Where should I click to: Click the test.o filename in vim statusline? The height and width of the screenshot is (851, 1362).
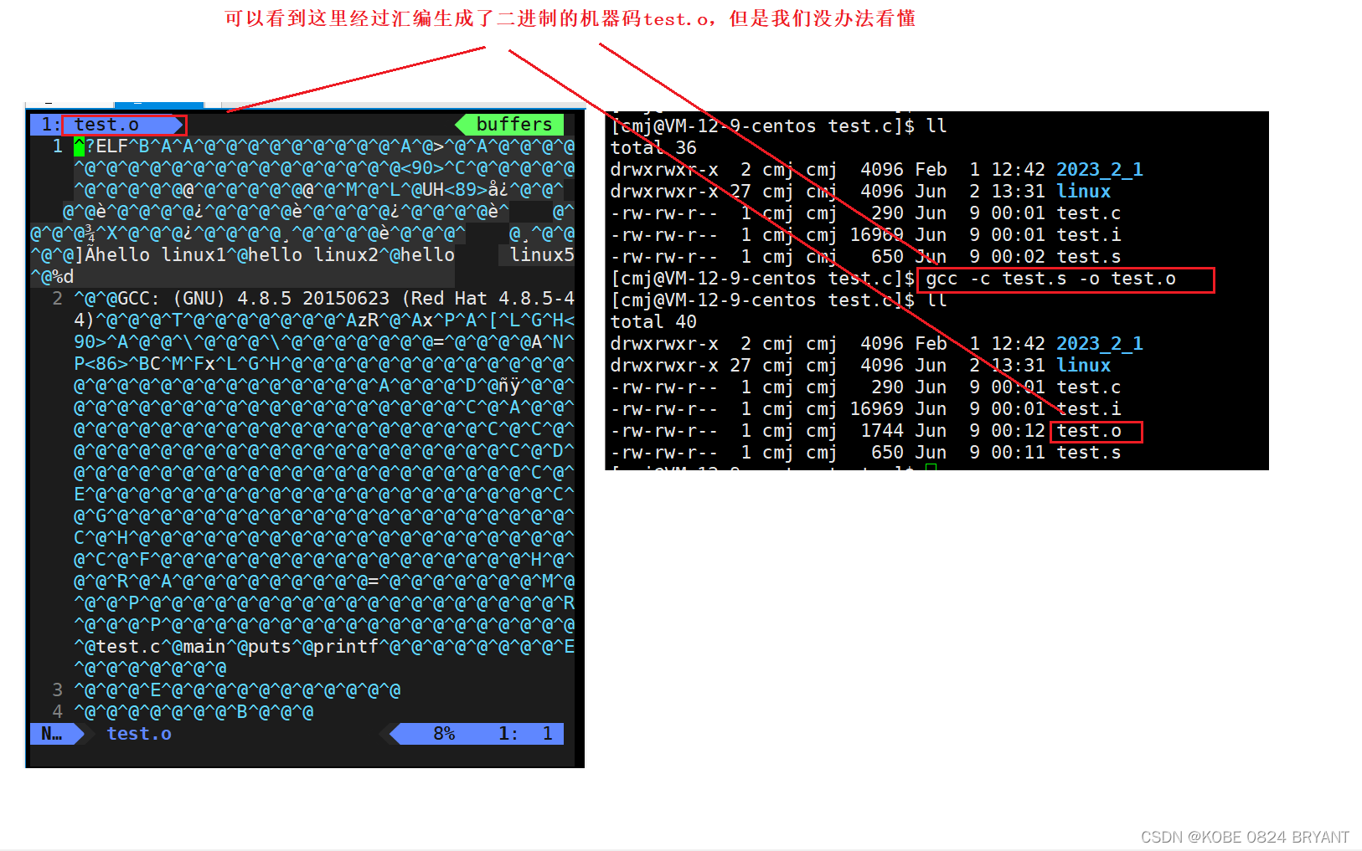[x=139, y=734]
